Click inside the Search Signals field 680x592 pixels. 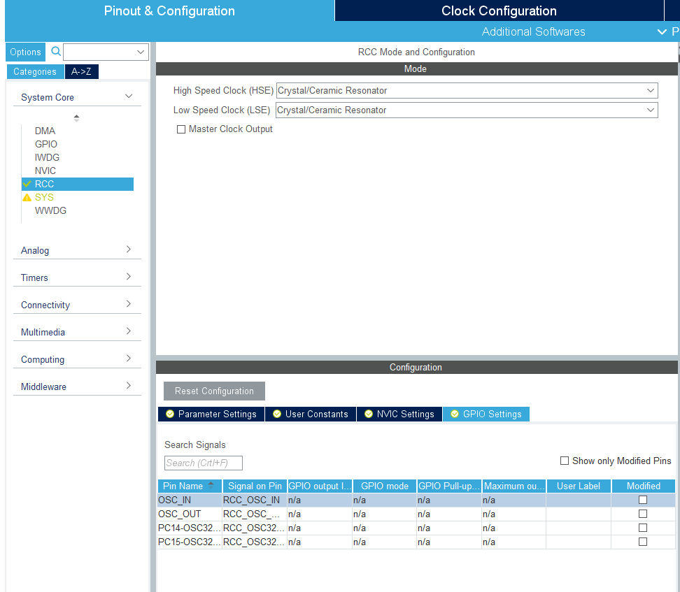203,463
